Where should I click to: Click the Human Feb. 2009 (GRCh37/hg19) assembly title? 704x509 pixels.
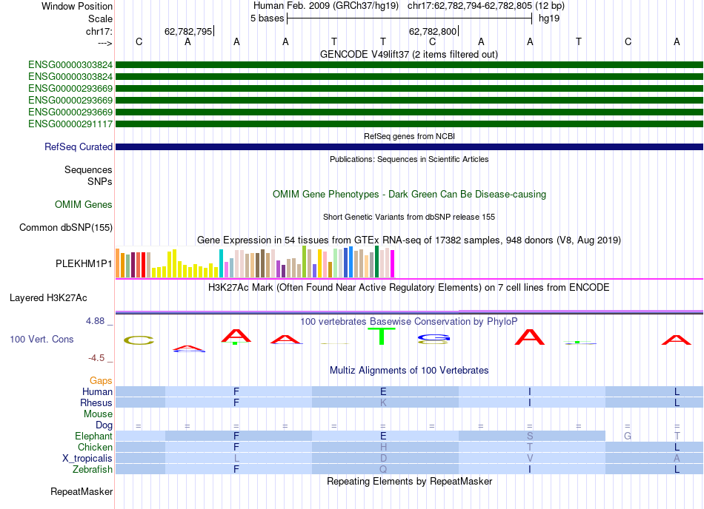(x=326, y=6)
